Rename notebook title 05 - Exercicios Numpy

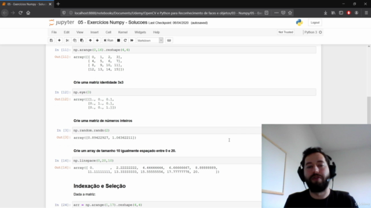coord(112,23)
